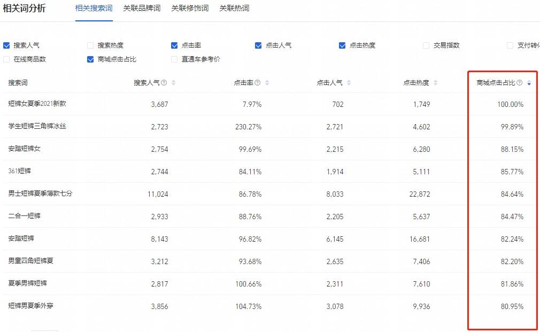Uncheck the 搜索人气 checkbox
The image size is (540, 332).
coord(6,45)
